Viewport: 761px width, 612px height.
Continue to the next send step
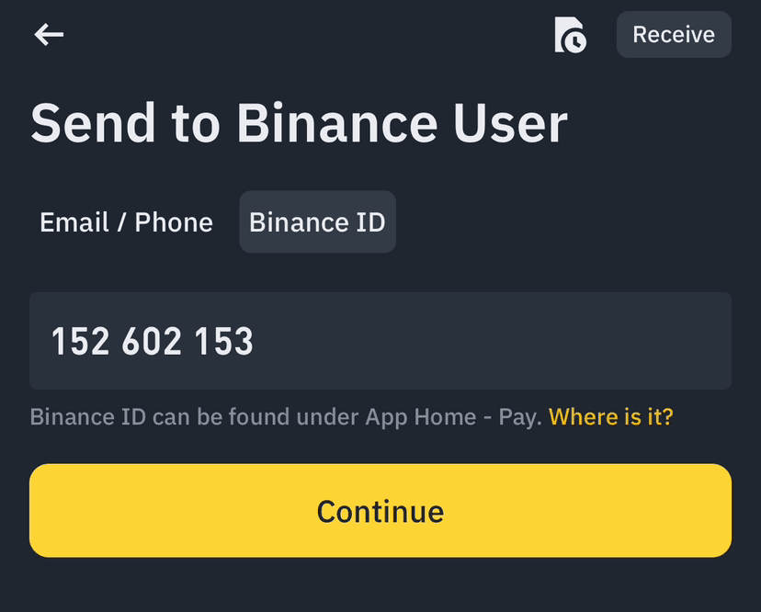(x=380, y=511)
